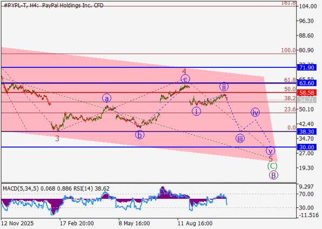Select the 100.0 Fibonacci level label
322x229 pixels.
tap(289, 50)
